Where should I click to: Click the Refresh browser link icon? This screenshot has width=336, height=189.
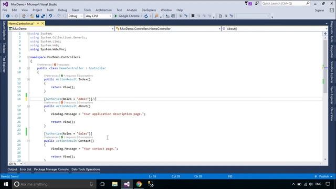click(x=146, y=16)
